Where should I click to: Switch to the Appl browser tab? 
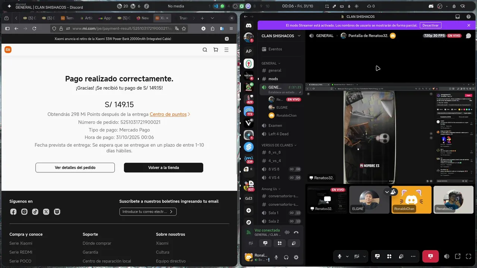tap(105, 18)
